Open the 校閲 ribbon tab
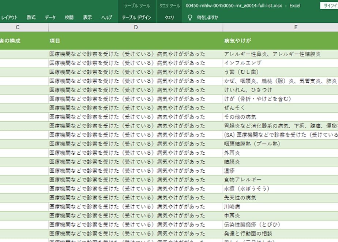 [x=69, y=18]
